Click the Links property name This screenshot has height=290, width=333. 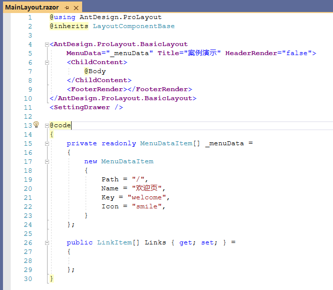pos(155,242)
